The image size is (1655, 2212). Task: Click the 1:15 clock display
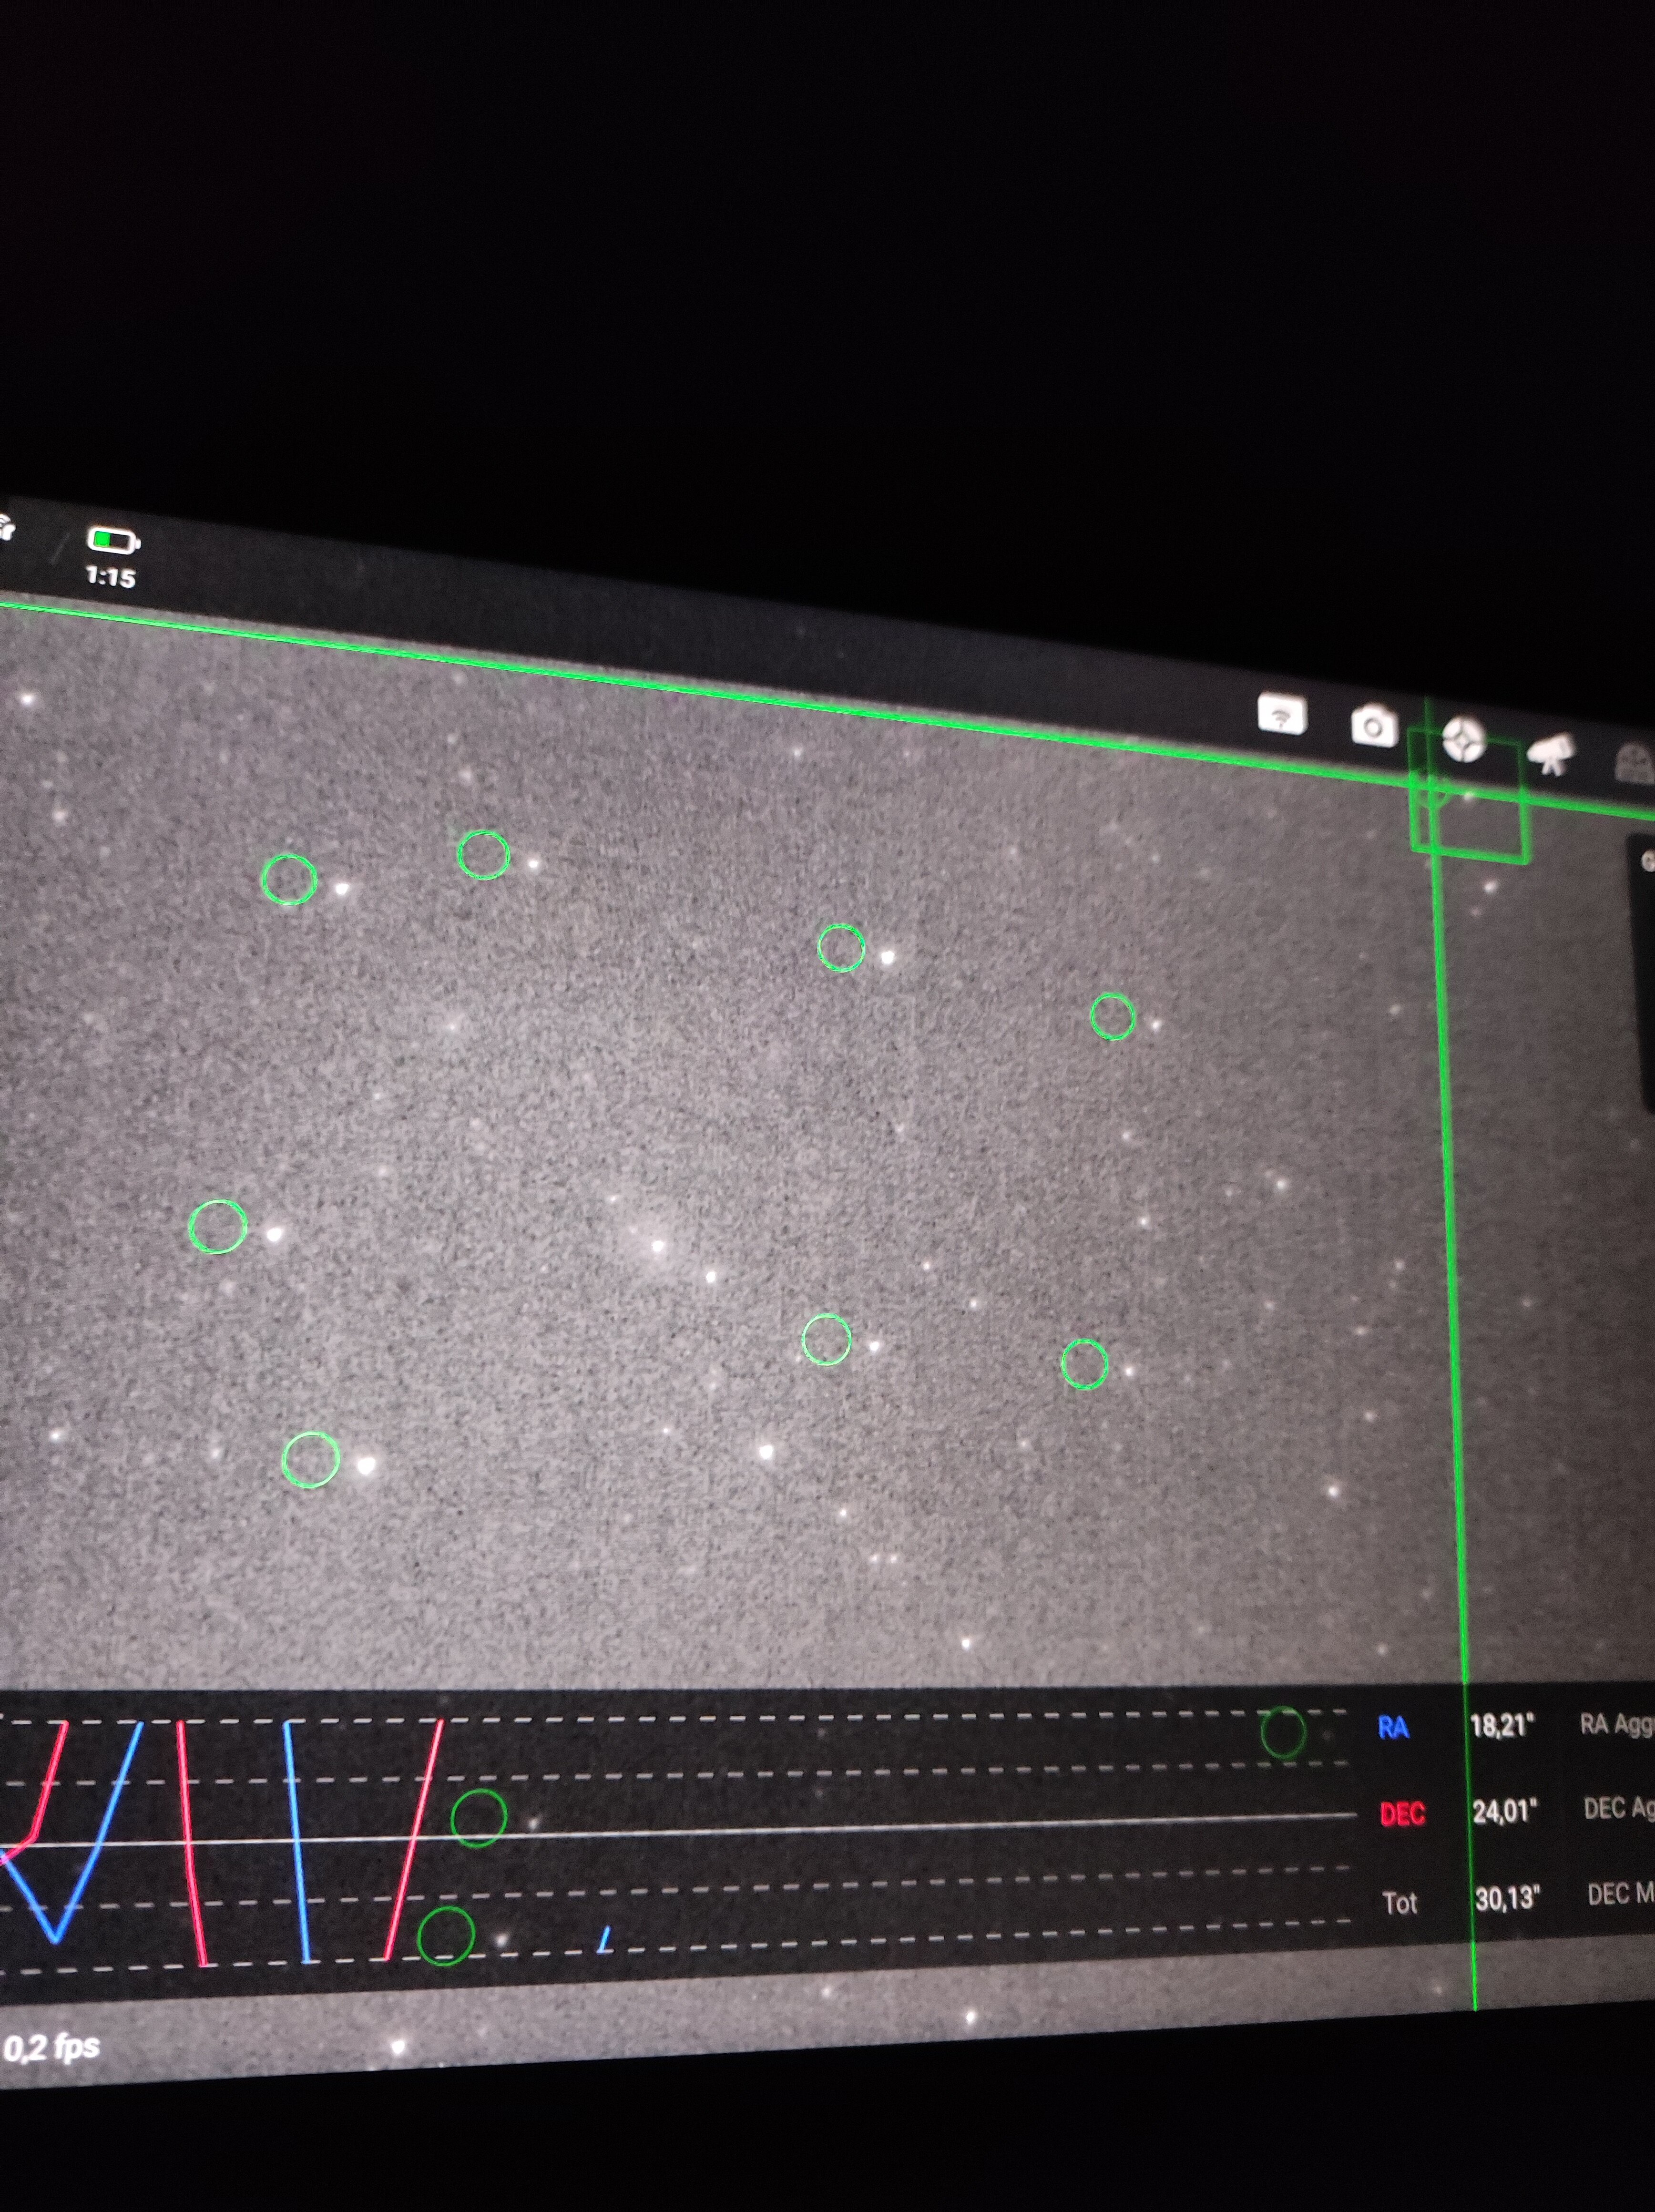coord(110,577)
